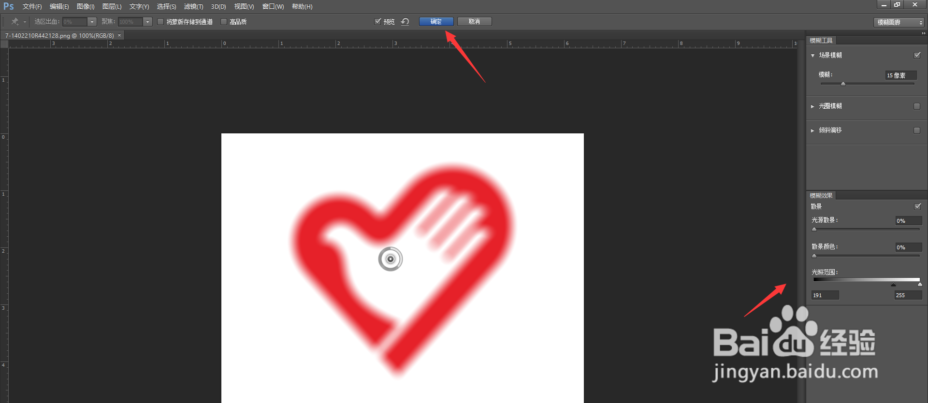Click the ruler origin corner box
The image size is (928, 403).
(4, 43)
